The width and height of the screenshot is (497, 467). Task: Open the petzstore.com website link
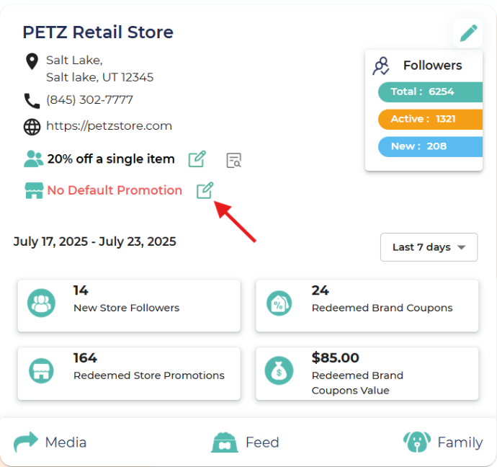109,126
